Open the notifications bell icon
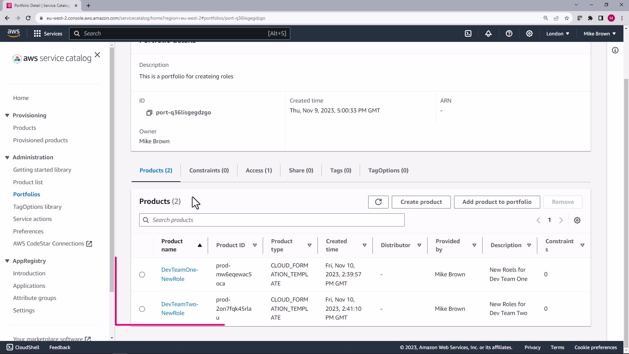 coord(488,33)
